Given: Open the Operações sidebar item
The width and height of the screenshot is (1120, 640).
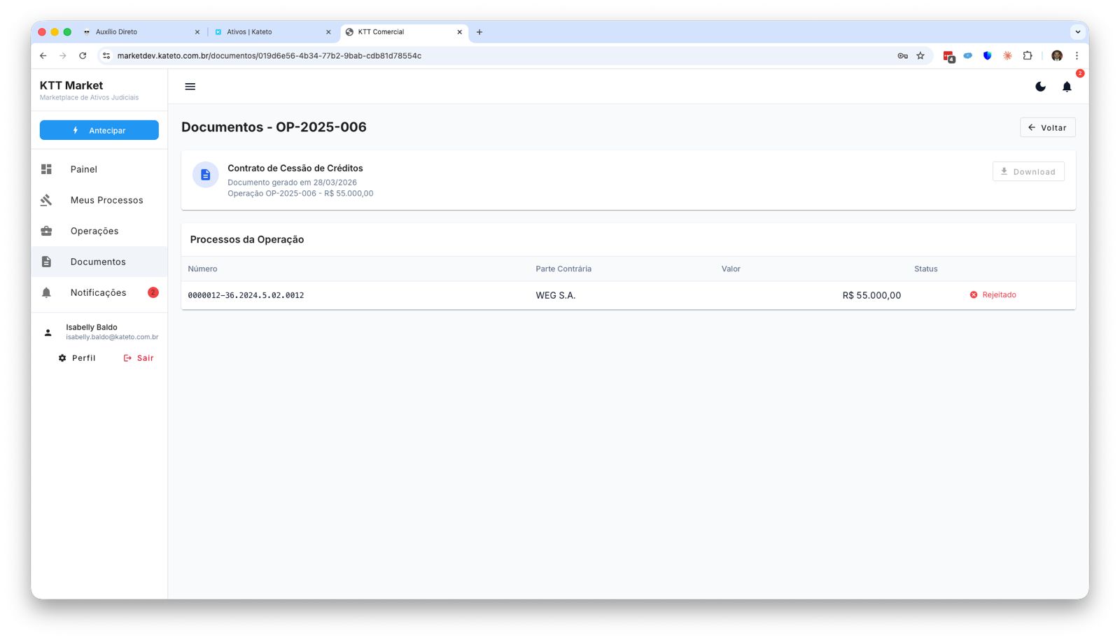Looking at the screenshot, I should click(94, 231).
